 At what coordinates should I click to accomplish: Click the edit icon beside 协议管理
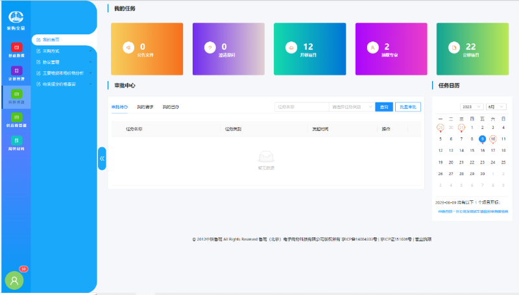coord(38,62)
